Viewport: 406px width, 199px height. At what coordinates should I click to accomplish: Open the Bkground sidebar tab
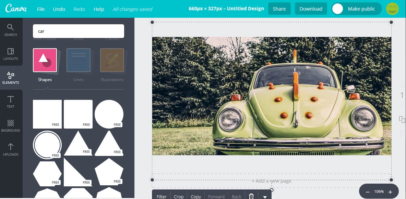pos(11,126)
